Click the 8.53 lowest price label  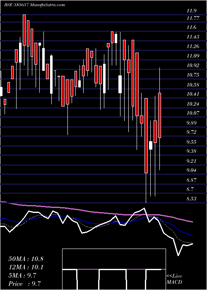point(192,199)
